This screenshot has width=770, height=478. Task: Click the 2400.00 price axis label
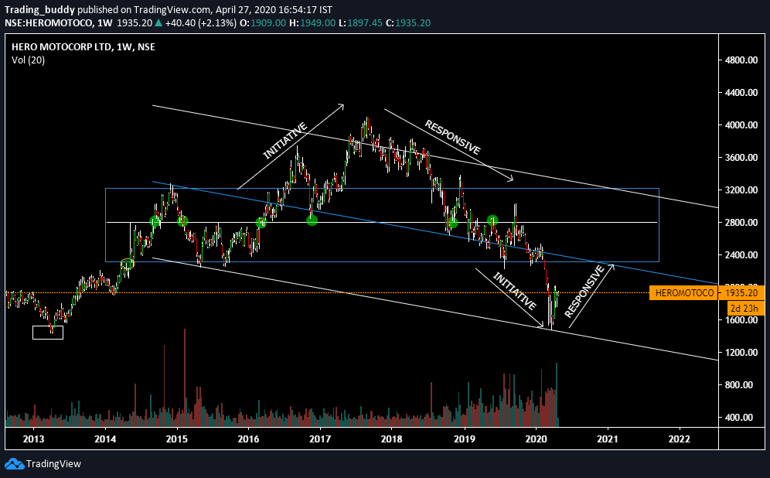coord(741,254)
